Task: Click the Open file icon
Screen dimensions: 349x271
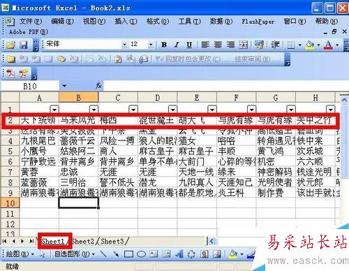Action: [x=10, y=45]
